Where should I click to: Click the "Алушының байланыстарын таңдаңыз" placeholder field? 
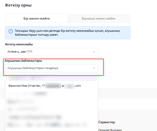click(47, 68)
